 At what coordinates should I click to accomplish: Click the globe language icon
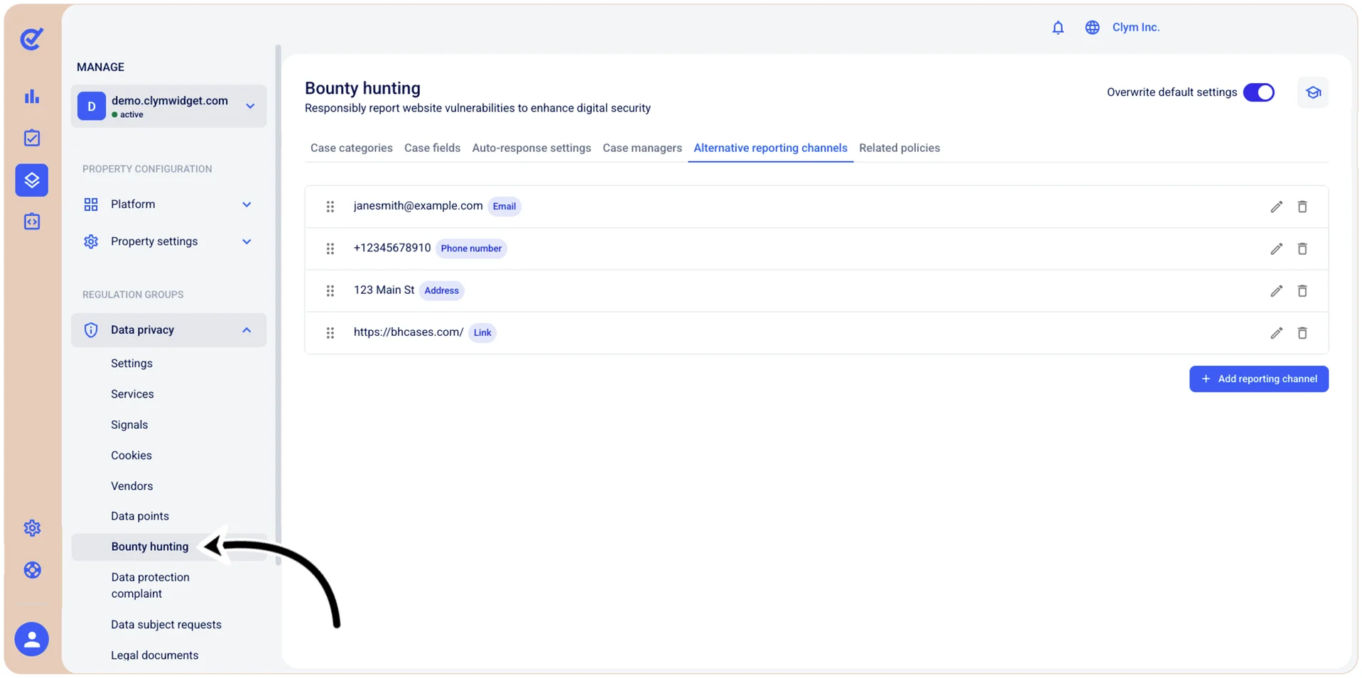click(x=1092, y=28)
